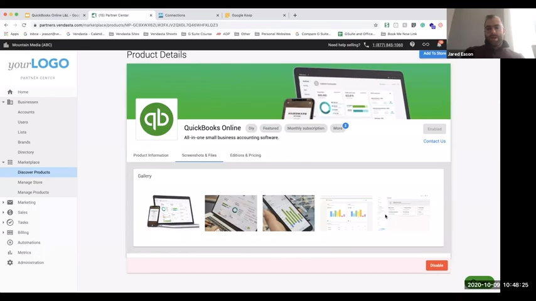Open Manage Store under Marketplace
The width and height of the screenshot is (536, 301).
pos(30,182)
